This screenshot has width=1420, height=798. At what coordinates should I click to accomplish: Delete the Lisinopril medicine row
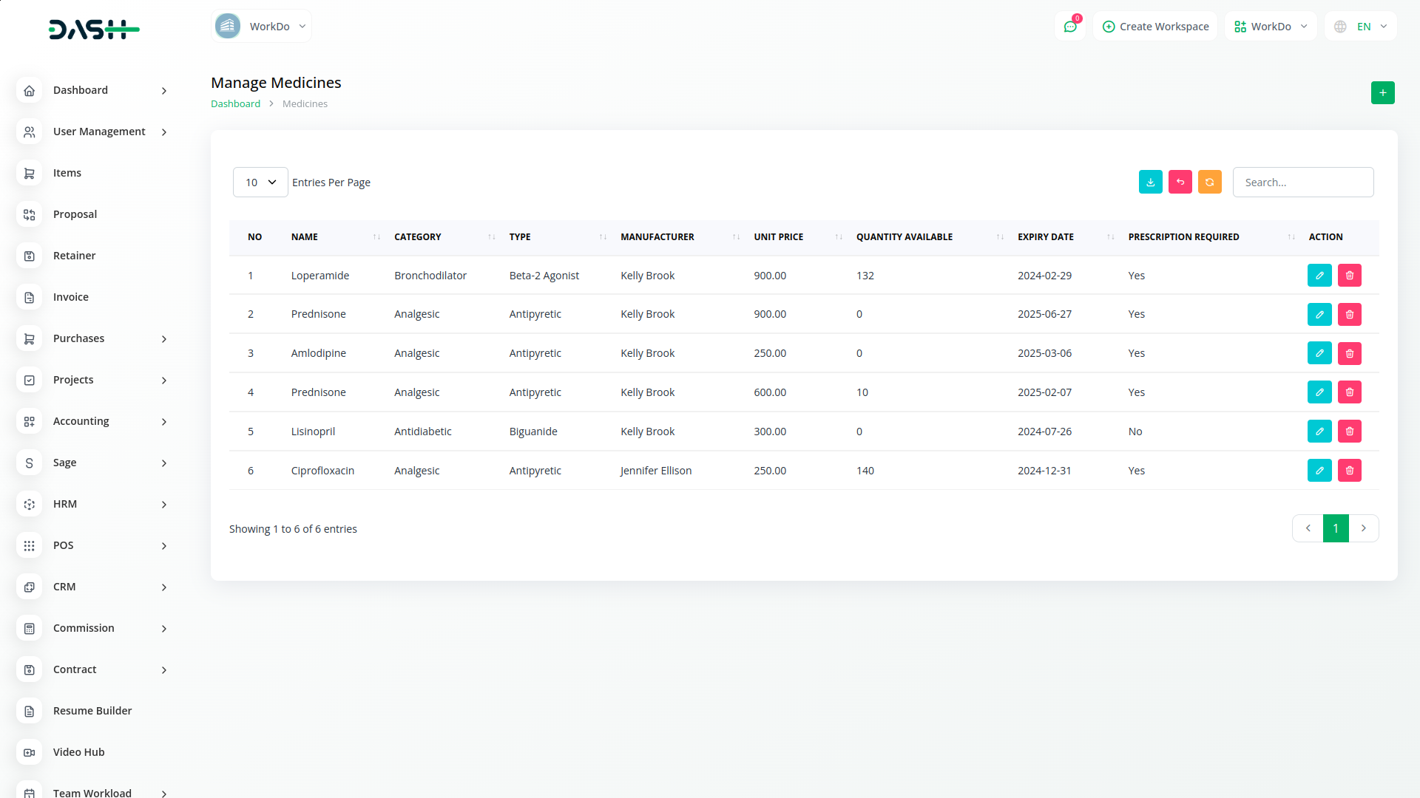(1349, 432)
